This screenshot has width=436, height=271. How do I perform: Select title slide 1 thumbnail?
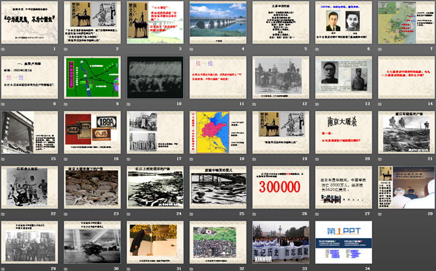pyautogui.click(x=30, y=22)
